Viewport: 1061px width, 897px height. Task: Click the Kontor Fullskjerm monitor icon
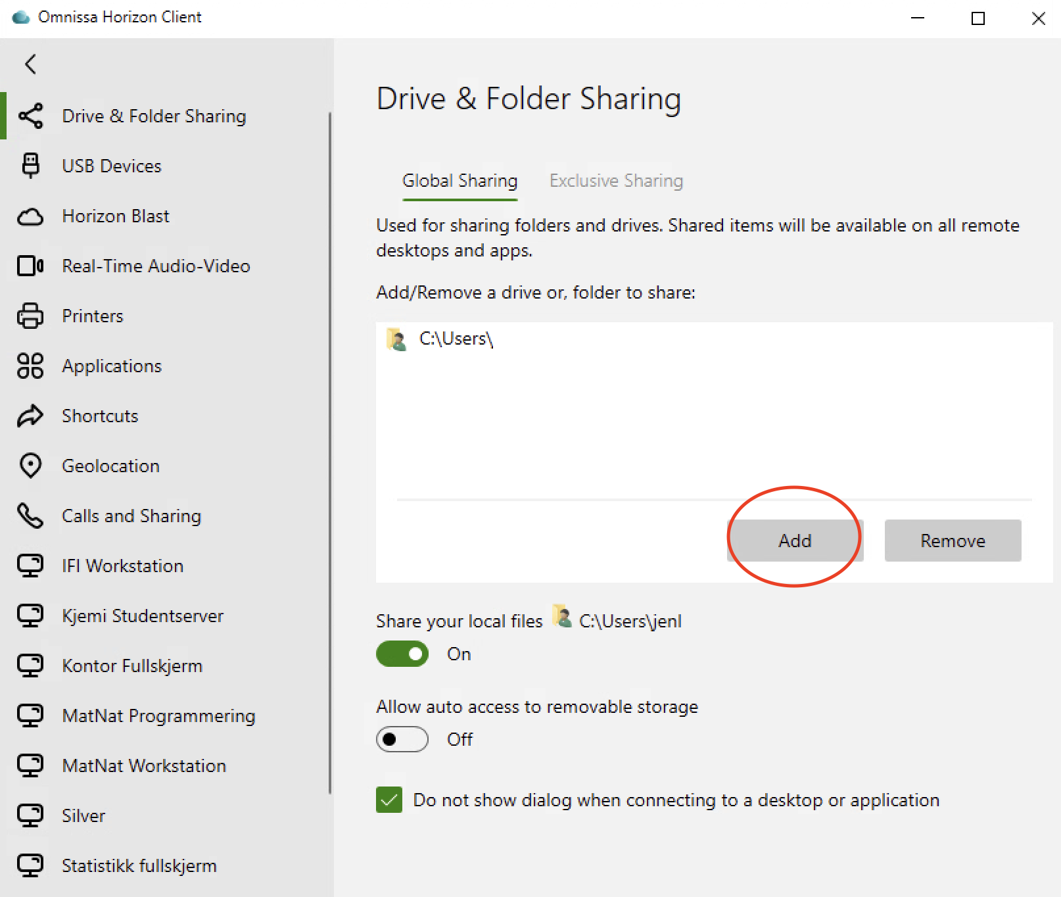(x=30, y=666)
